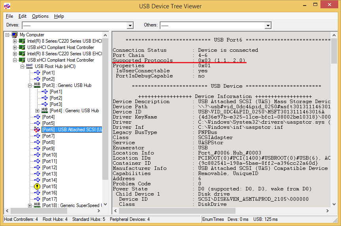Expand Port18 Generic SuperSpeed hub node
The image size is (341, 226).
point(30,205)
